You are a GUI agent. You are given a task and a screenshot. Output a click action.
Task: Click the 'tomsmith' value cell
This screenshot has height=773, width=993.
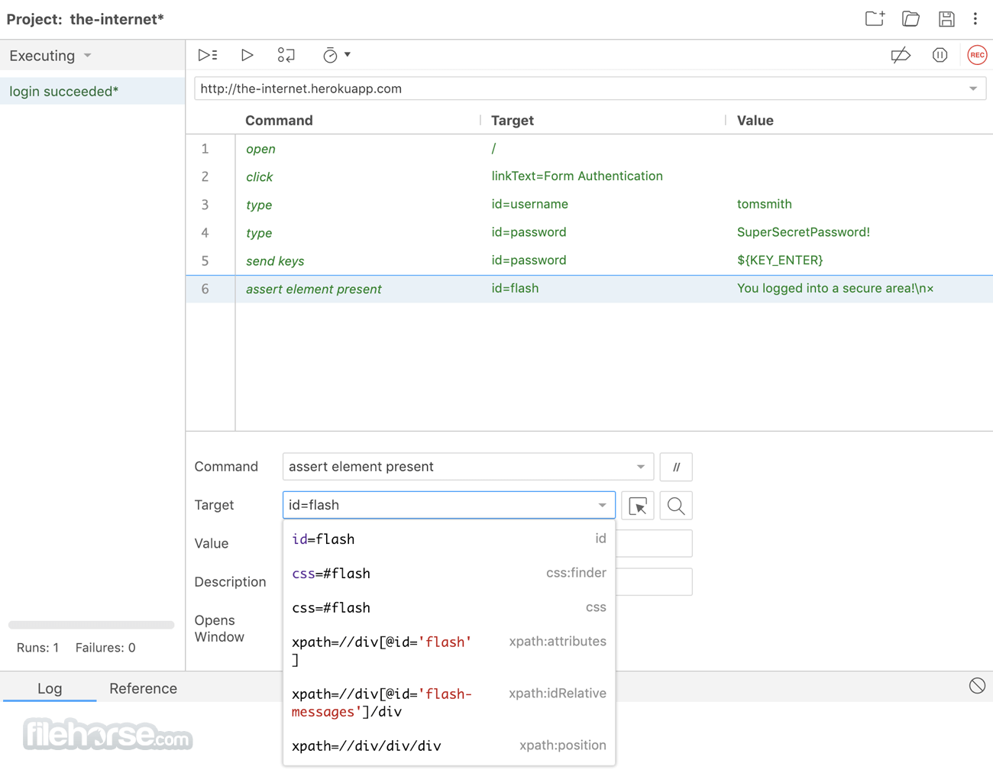click(x=764, y=204)
